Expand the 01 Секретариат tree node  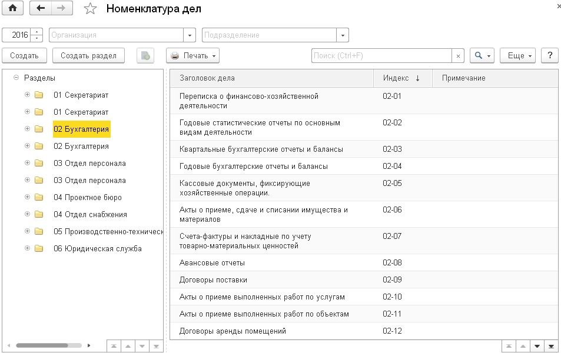pos(26,95)
